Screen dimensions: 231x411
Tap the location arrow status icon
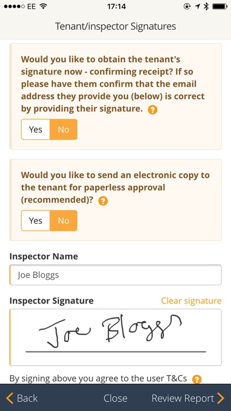click(198, 7)
